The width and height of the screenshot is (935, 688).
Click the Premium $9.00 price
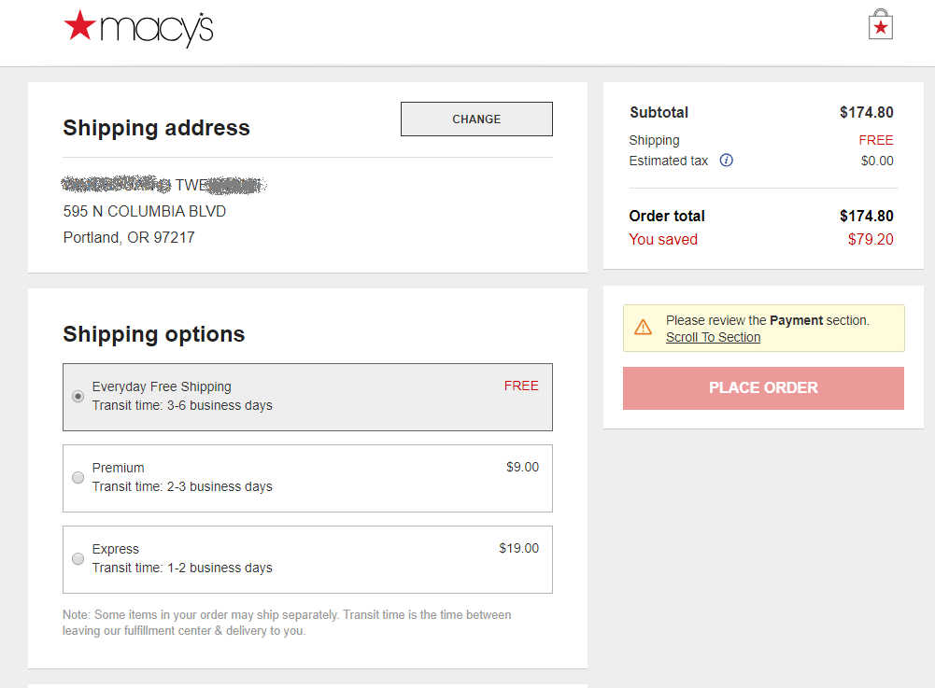(522, 467)
